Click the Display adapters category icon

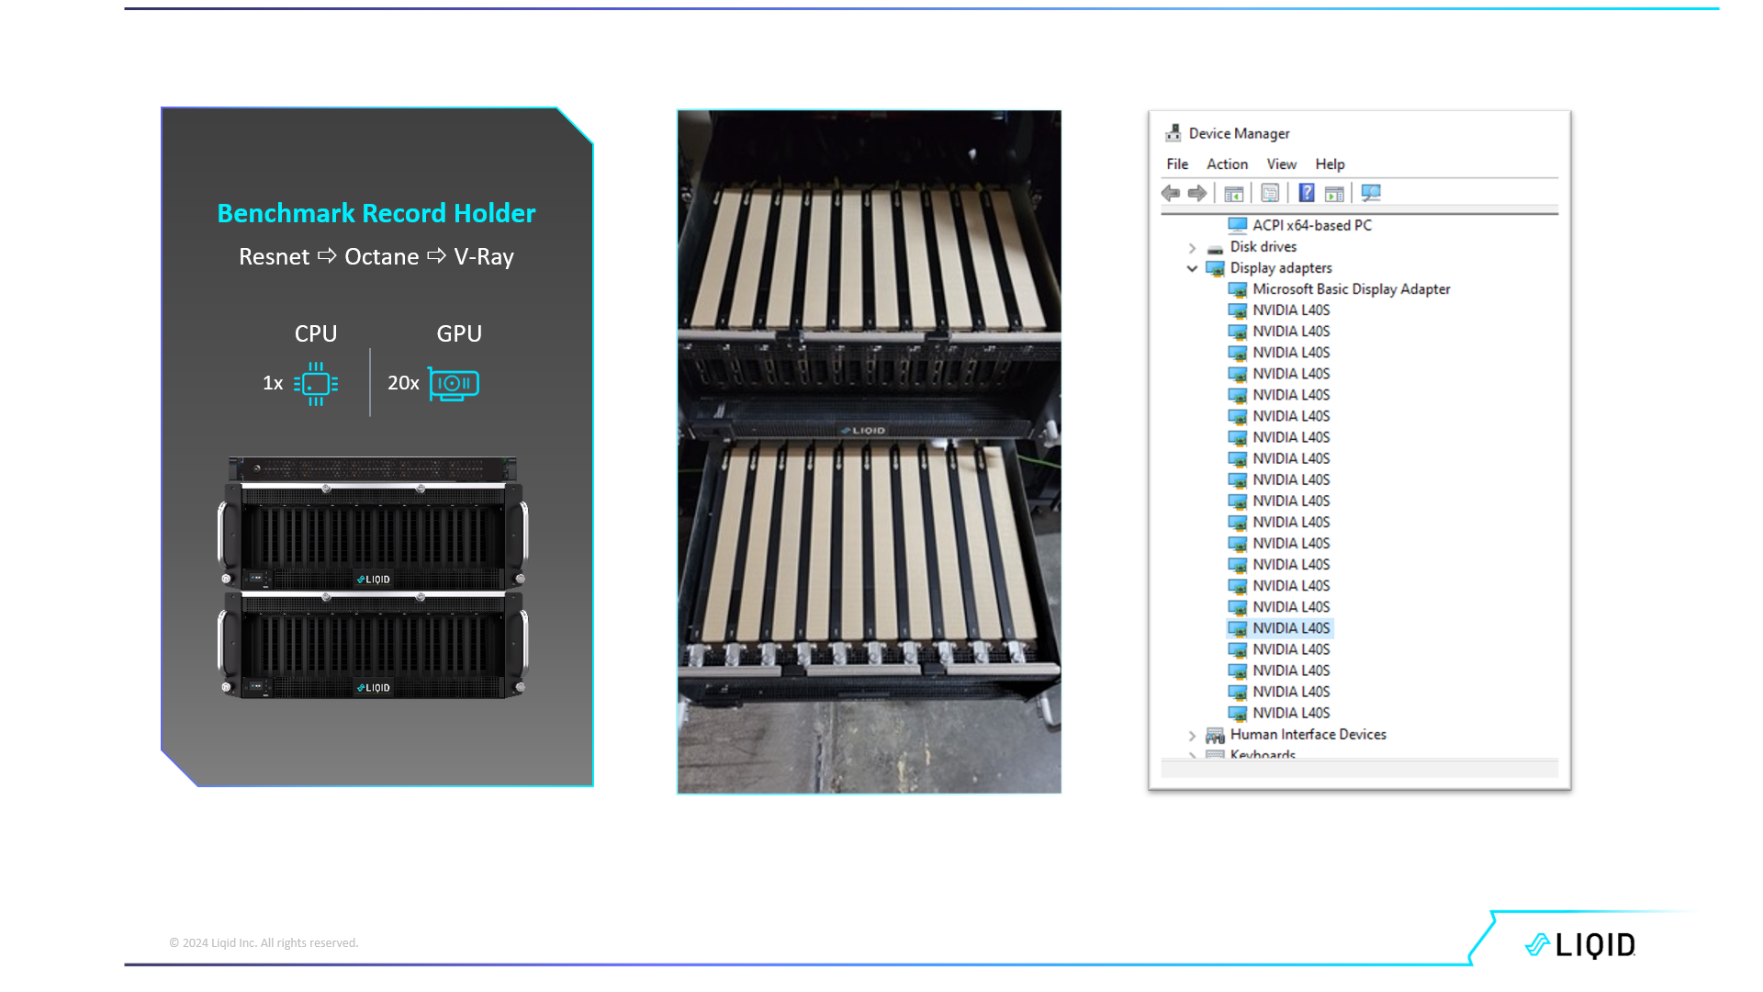coord(1215,268)
